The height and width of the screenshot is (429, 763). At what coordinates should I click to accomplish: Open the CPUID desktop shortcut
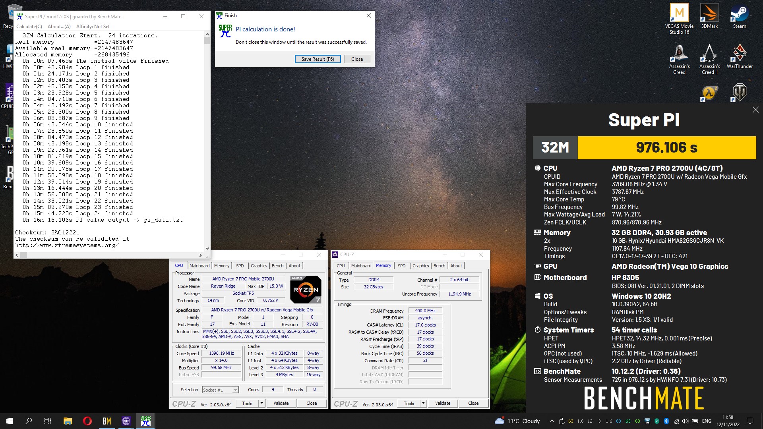click(8, 96)
